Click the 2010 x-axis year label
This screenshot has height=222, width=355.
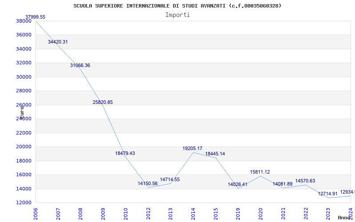(126, 214)
